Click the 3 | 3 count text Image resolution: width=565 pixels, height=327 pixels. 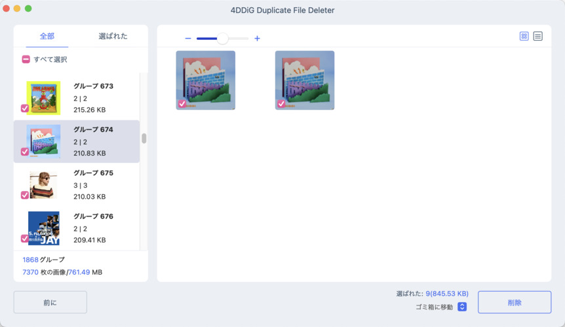(81, 186)
